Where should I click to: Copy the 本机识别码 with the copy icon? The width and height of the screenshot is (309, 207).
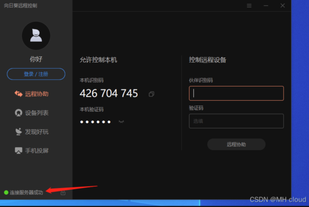pos(151,94)
